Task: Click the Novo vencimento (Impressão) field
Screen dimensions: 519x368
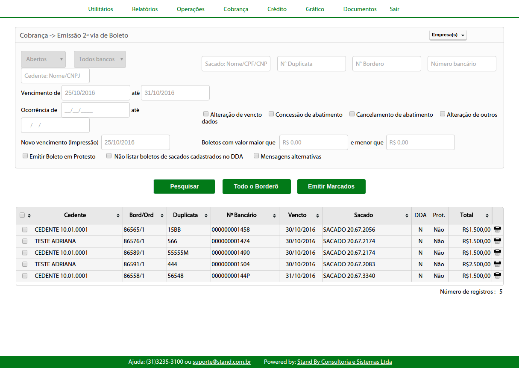Action: (x=135, y=142)
